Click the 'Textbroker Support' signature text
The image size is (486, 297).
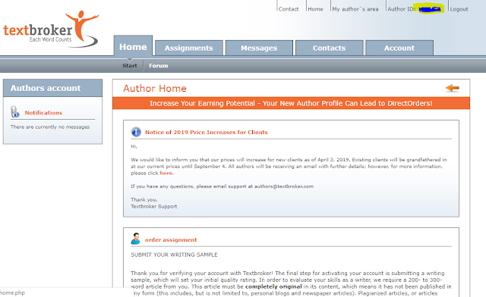tap(153, 206)
